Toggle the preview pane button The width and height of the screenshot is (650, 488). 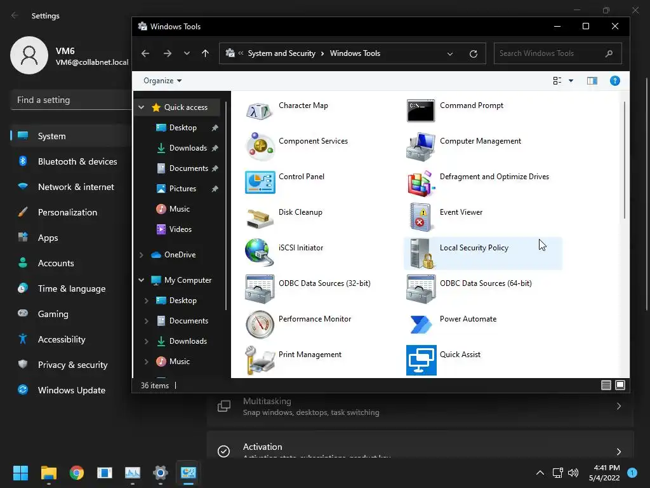(x=592, y=81)
